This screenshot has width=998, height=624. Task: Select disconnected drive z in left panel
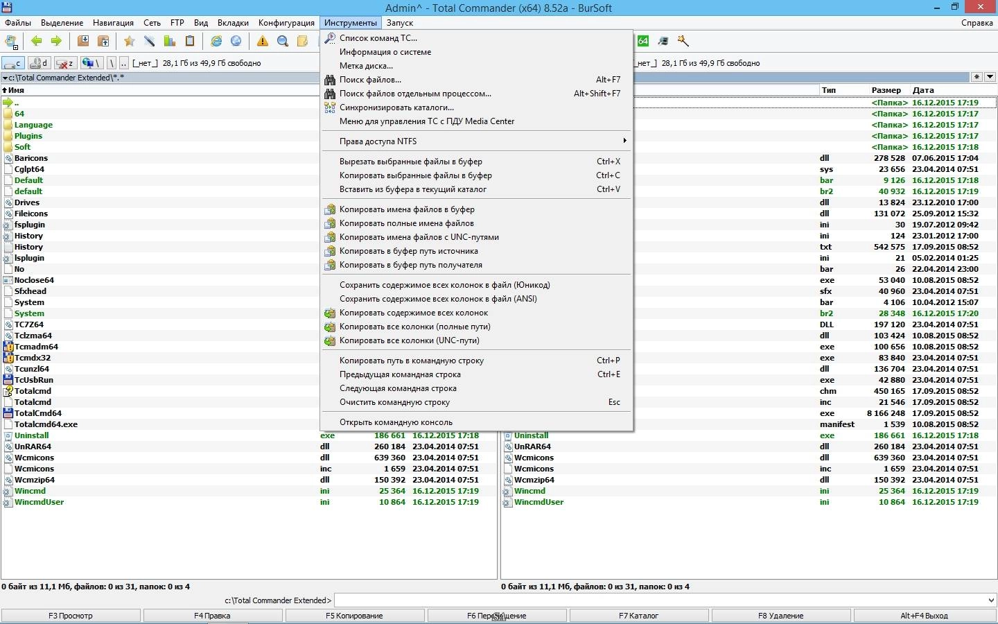pyautogui.click(x=64, y=63)
